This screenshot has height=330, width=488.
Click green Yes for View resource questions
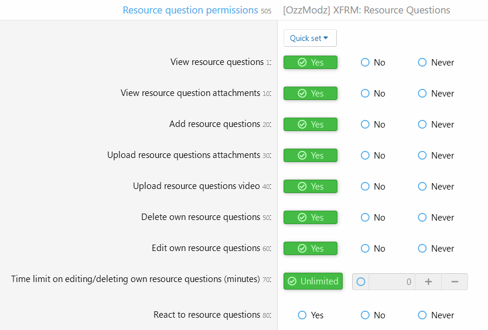pos(310,63)
